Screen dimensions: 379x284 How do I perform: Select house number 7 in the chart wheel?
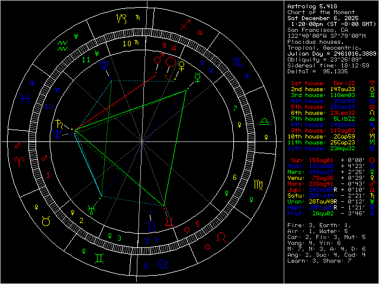(x=235, y=109)
